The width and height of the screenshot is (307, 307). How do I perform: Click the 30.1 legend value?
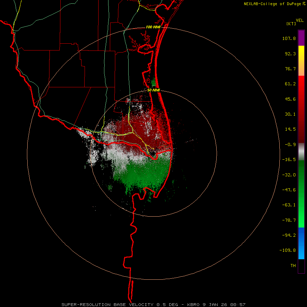pyautogui.click(x=290, y=114)
